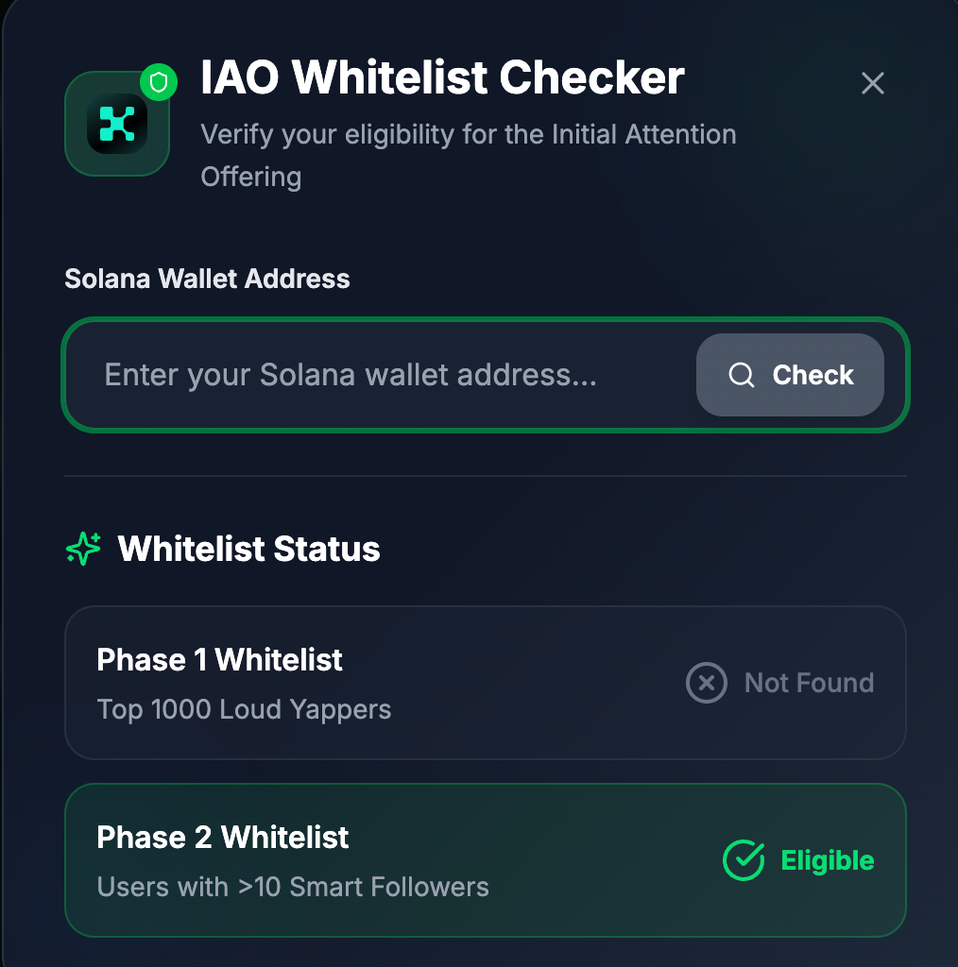
Task: Click the Users with >10 Smart Followers text
Action: (x=293, y=887)
